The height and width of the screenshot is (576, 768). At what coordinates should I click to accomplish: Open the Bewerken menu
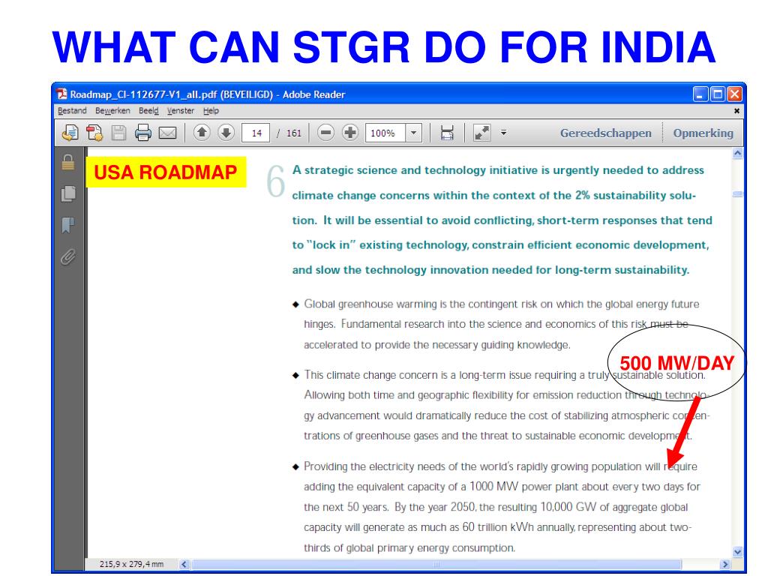point(112,111)
